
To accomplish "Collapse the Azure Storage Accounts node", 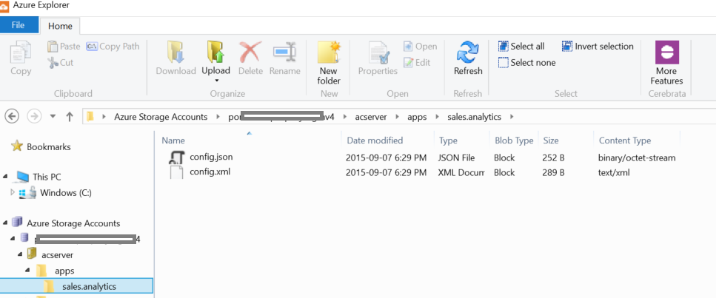I will click(x=6, y=223).
